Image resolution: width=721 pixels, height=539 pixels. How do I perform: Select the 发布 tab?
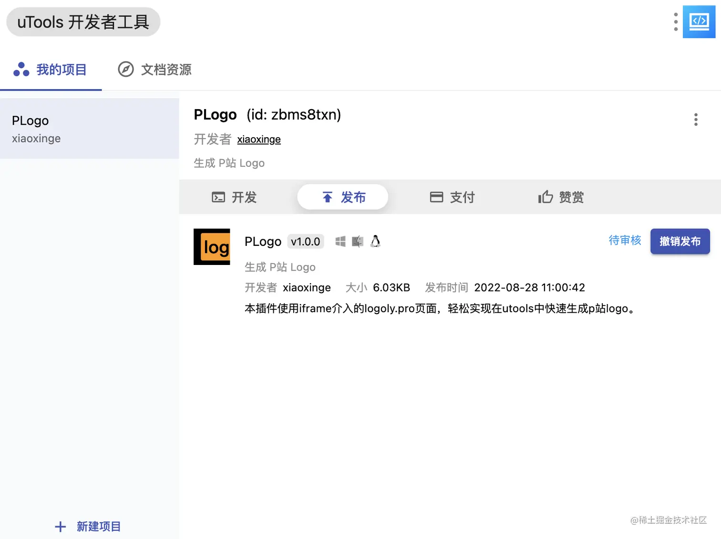pos(343,197)
